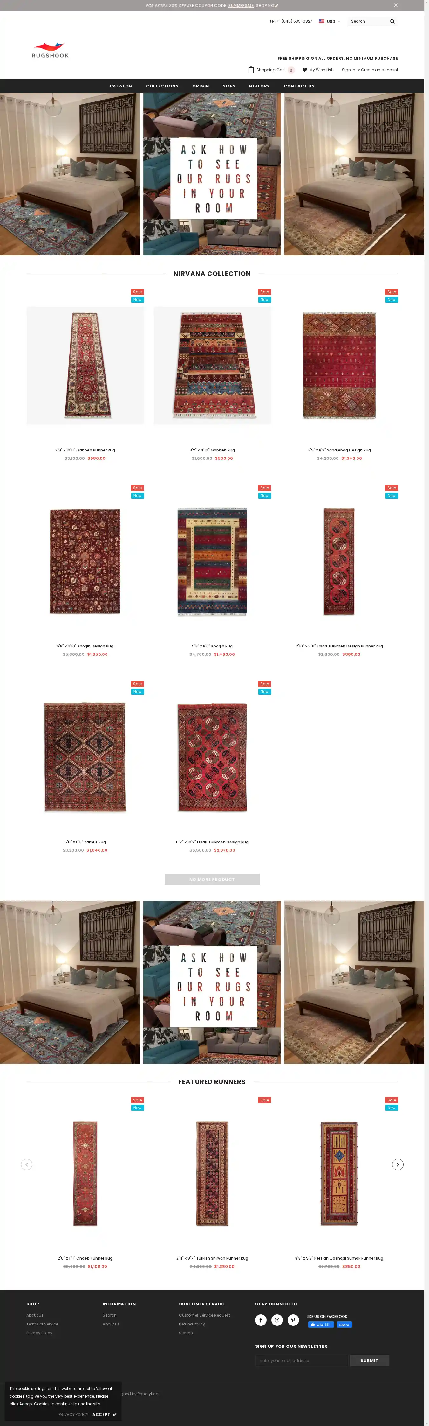The width and height of the screenshot is (429, 1426).
Task: Open the Saddlebag Design Rug thumbnail
Action: click(x=339, y=365)
